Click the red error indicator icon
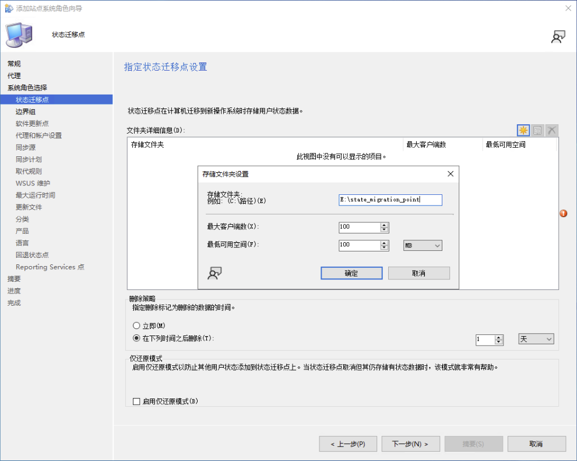577x461 pixels. click(x=564, y=214)
